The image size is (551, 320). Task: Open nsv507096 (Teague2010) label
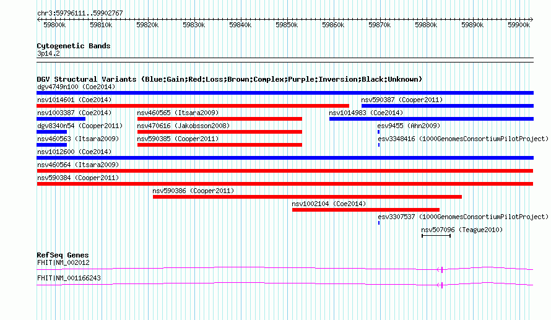[462, 230]
